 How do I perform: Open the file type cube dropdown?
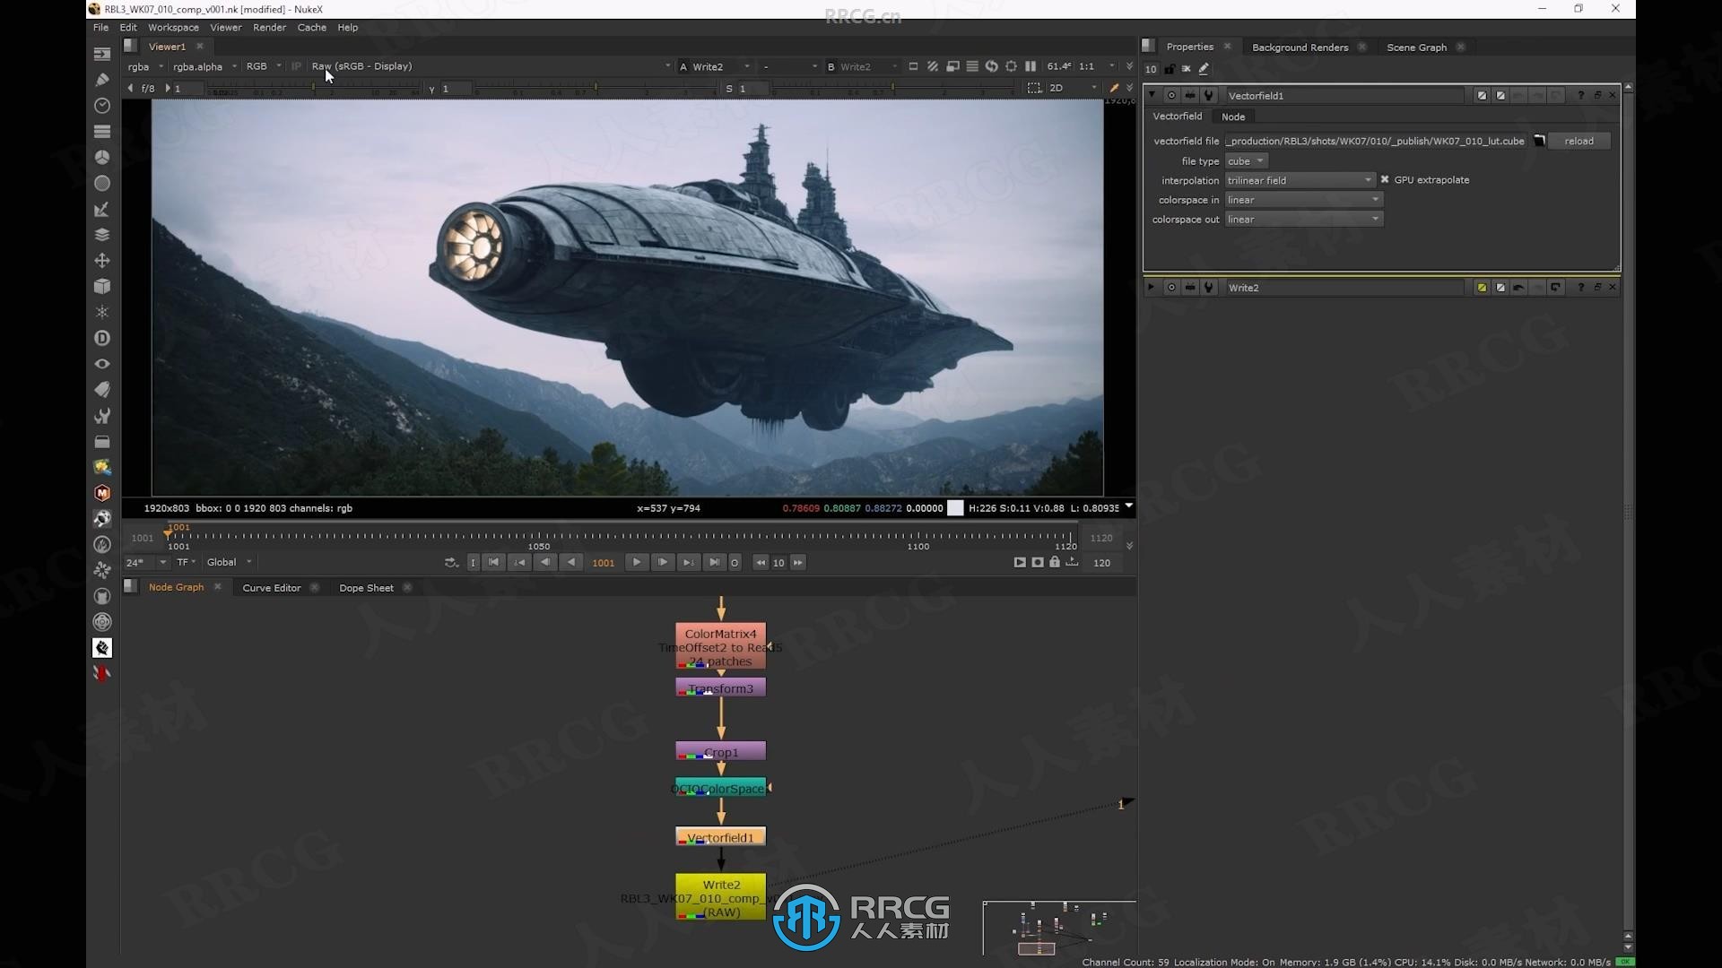(x=1246, y=161)
